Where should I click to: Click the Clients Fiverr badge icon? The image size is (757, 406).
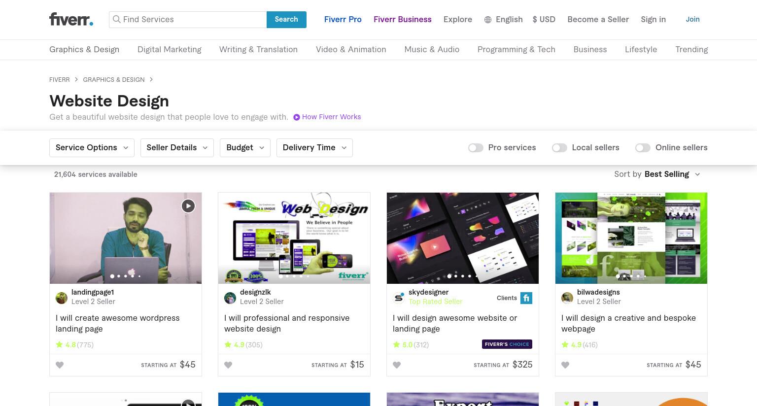point(526,298)
